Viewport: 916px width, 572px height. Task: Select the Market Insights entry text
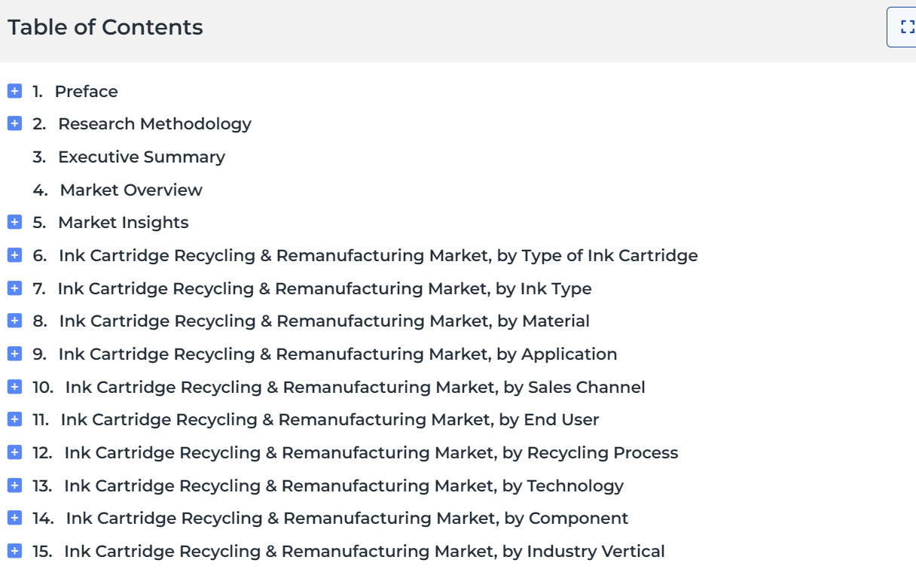124,223
